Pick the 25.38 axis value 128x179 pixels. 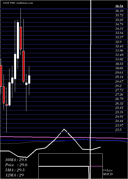point(119,112)
